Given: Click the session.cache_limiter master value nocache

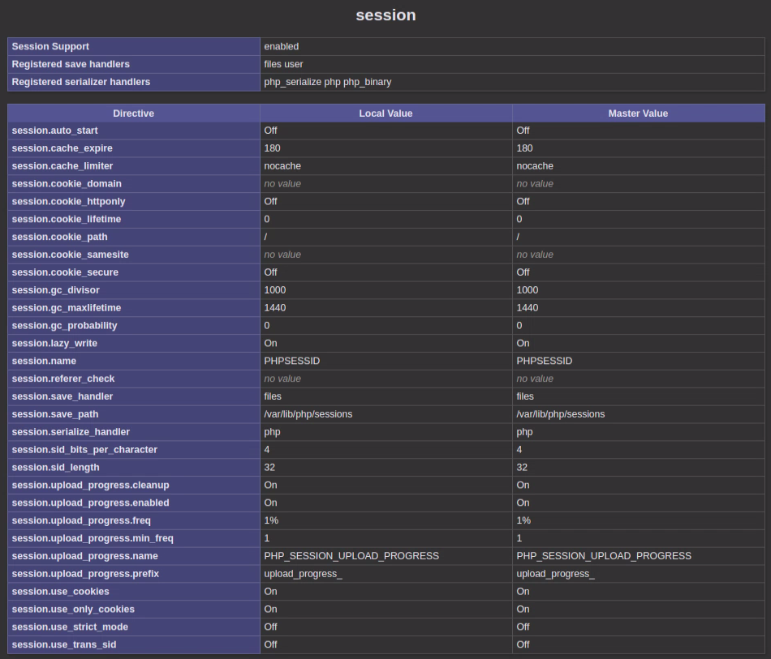Looking at the screenshot, I should pos(535,166).
